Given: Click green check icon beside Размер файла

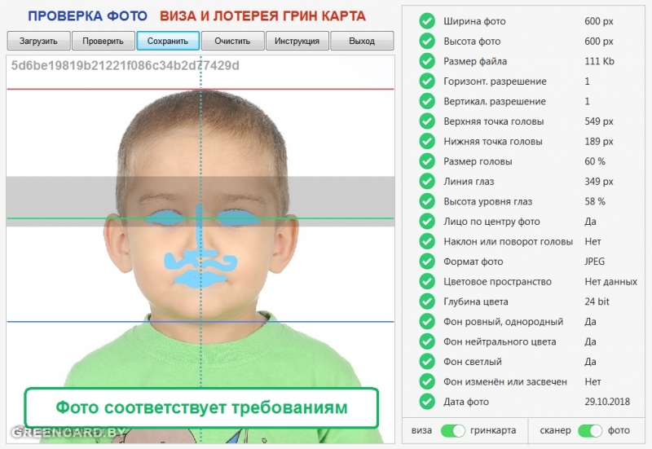Looking at the screenshot, I should 427,60.
